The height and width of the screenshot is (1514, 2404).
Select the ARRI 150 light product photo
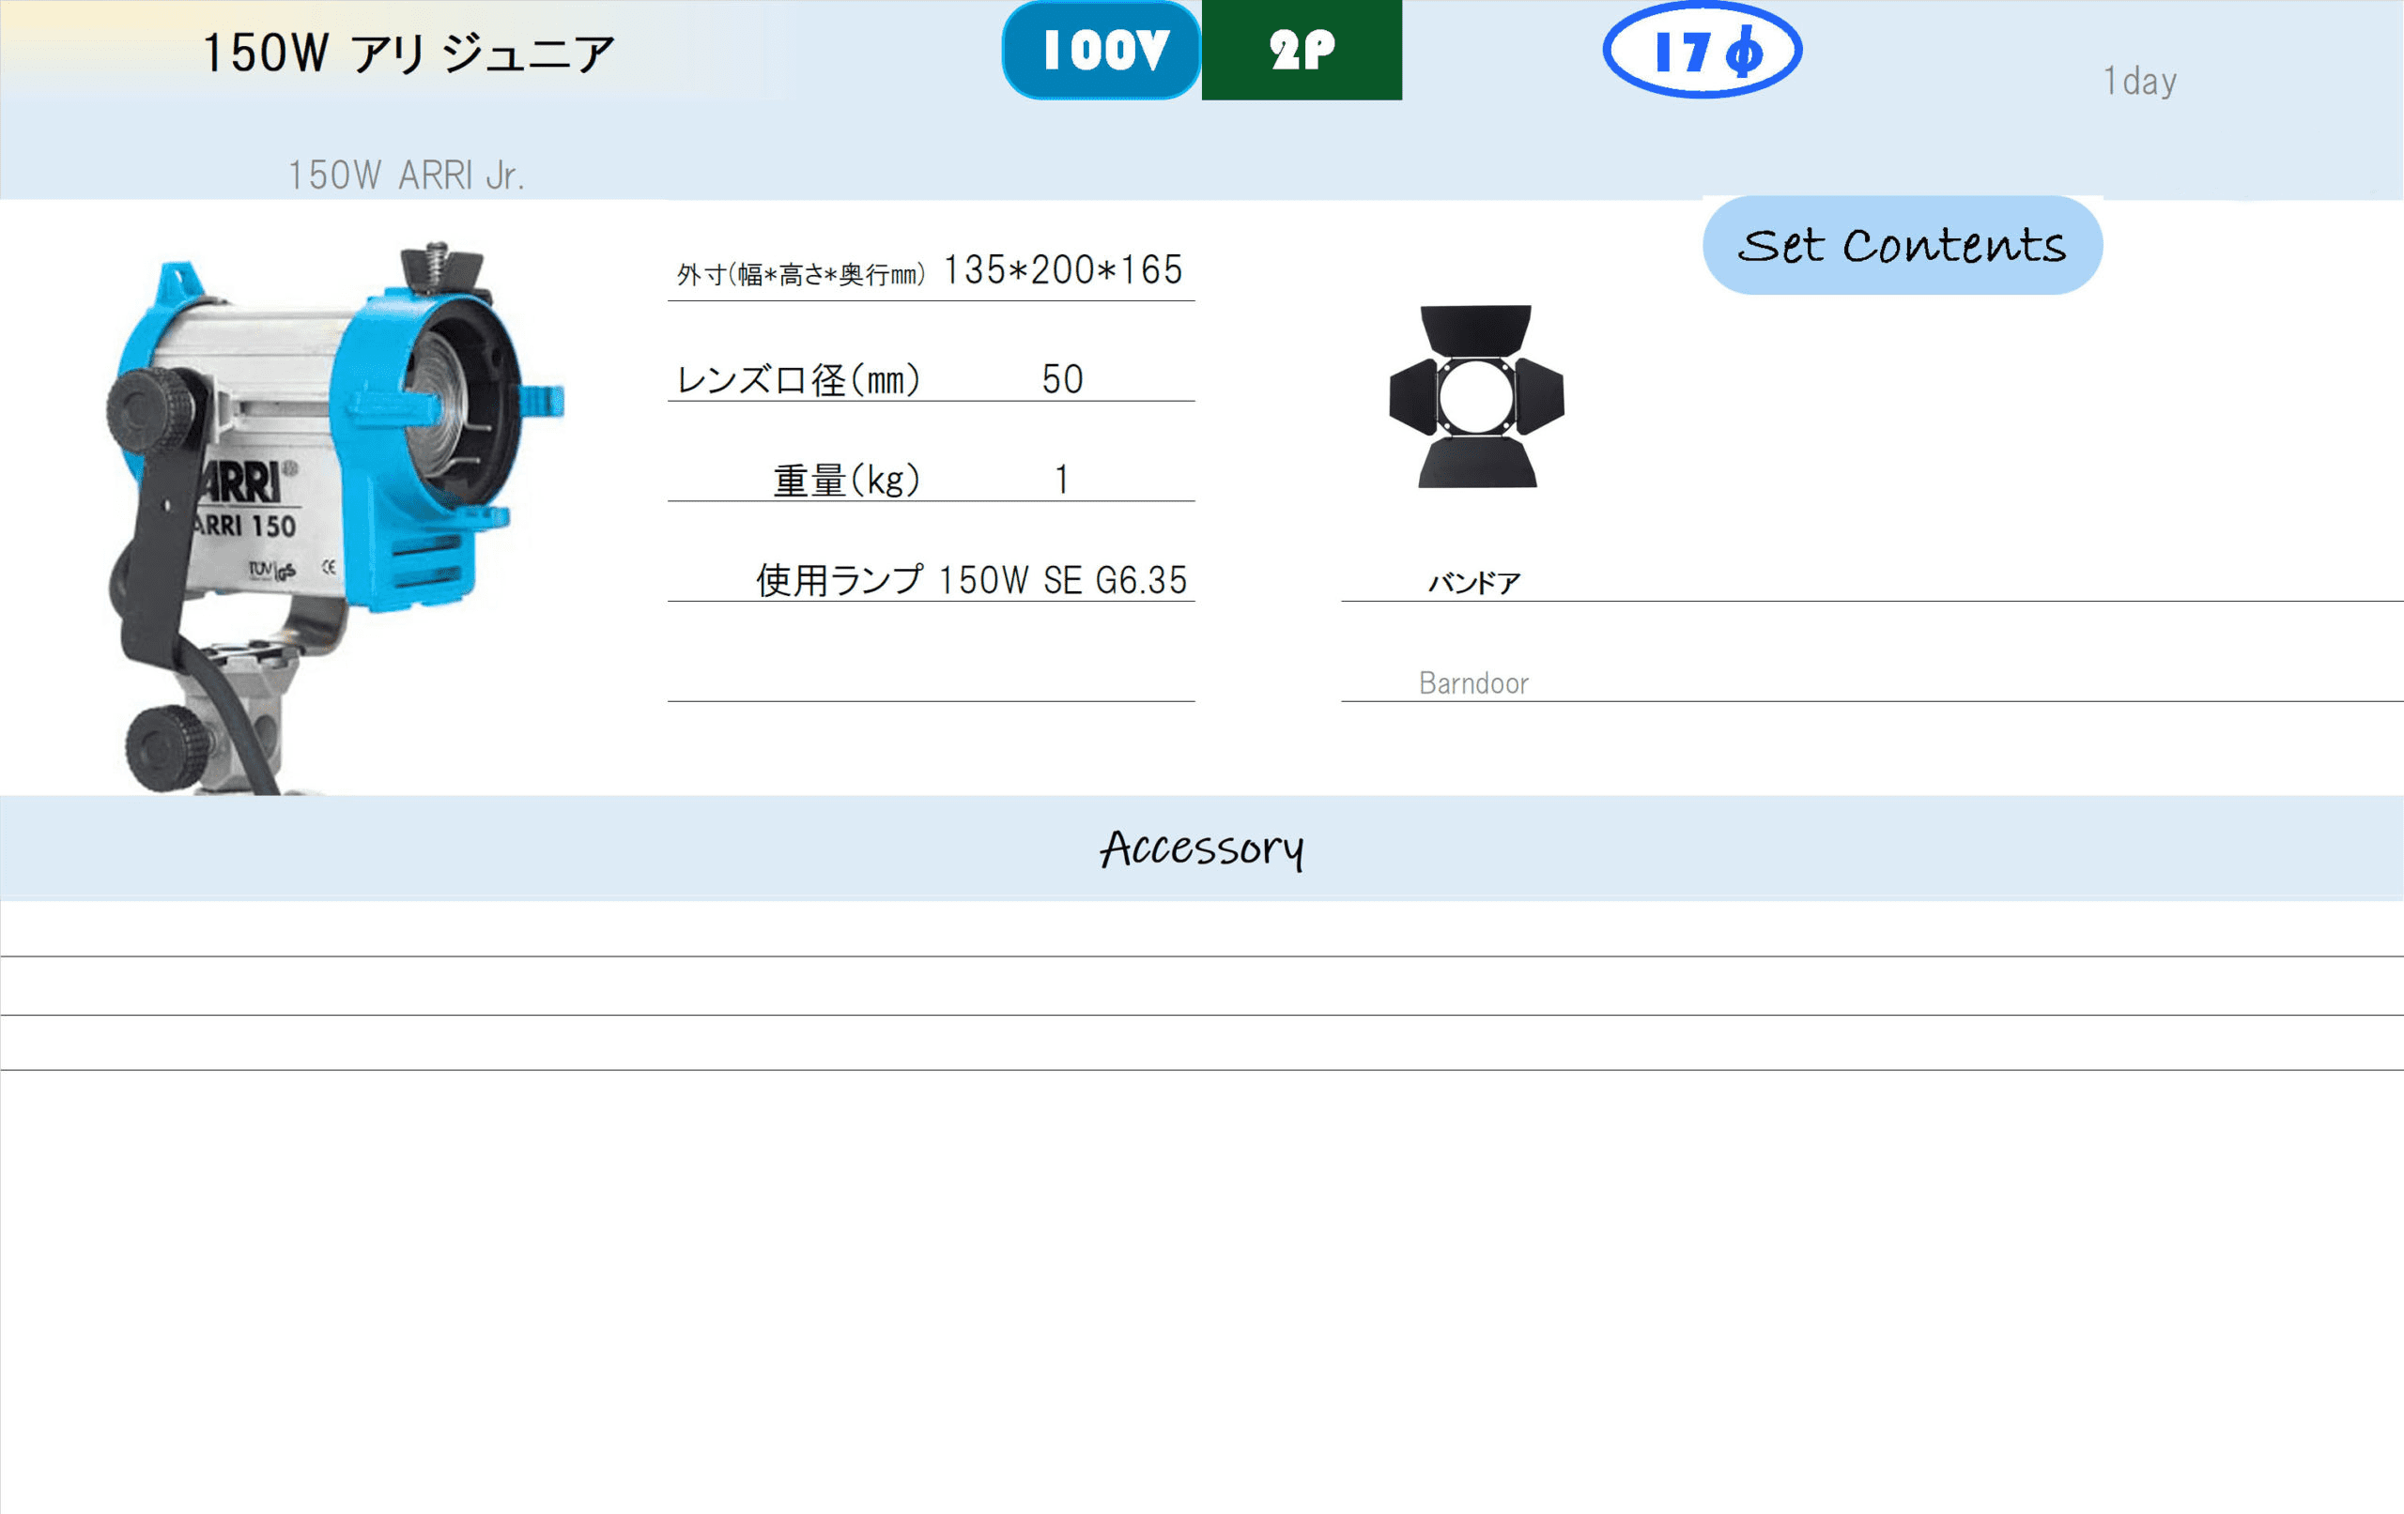(335, 517)
